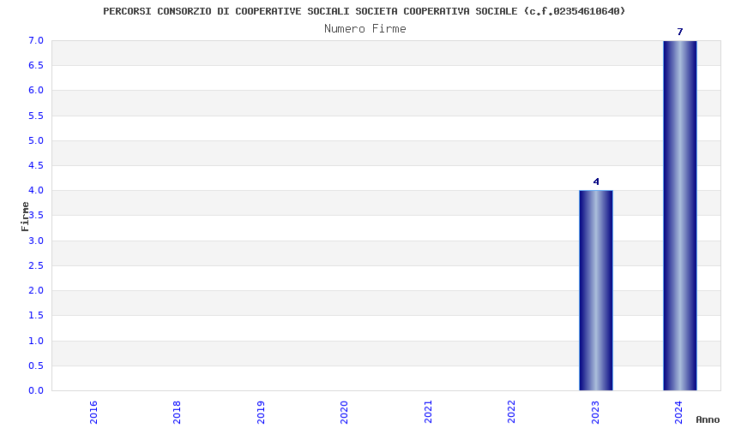
Task: Click the 2024 bar in the chart
Action: pos(680,216)
